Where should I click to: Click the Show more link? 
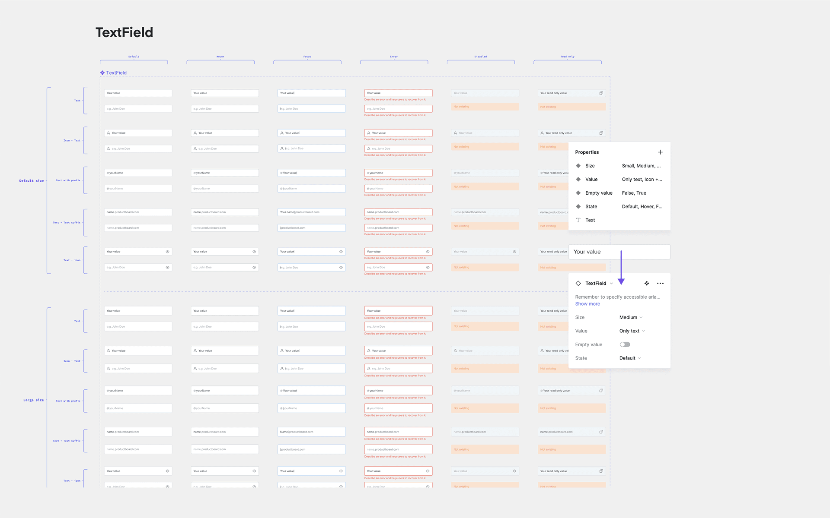pyautogui.click(x=587, y=304)
